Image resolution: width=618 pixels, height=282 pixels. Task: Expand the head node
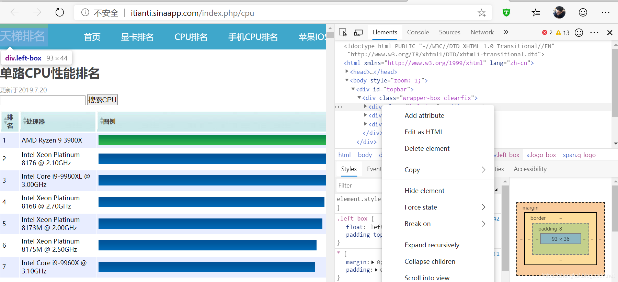click(x=347, y=71)
